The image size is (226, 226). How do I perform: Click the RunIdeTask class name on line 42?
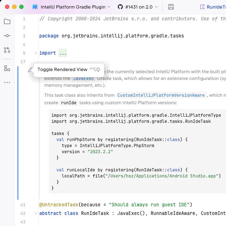tap(95, 213)
